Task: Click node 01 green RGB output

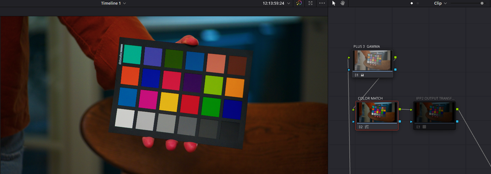Action: [x=395, y=58]
